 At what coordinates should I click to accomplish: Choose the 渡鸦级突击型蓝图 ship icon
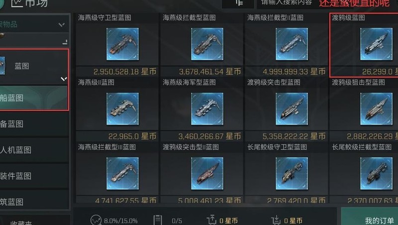[292, 109]
